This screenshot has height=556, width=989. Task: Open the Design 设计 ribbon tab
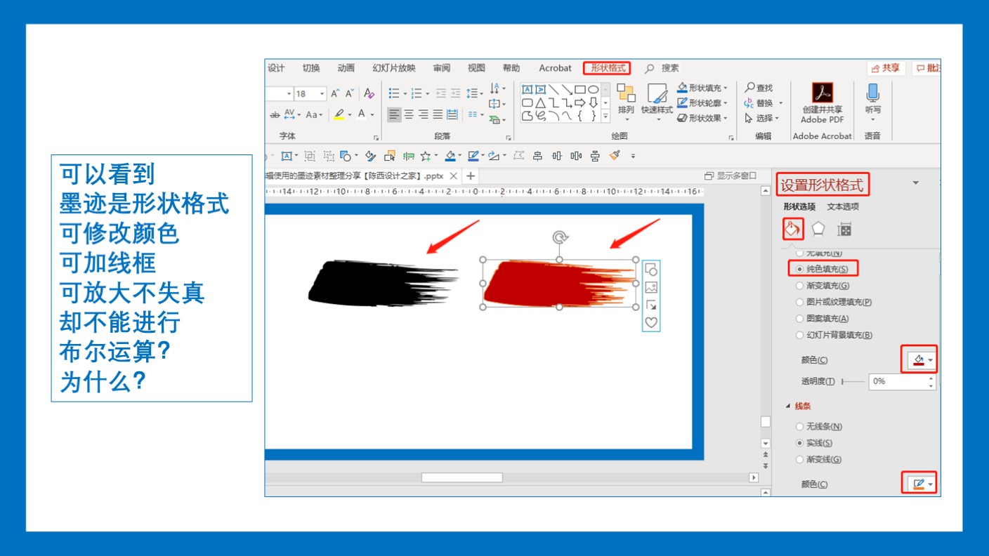coord(276,68)
